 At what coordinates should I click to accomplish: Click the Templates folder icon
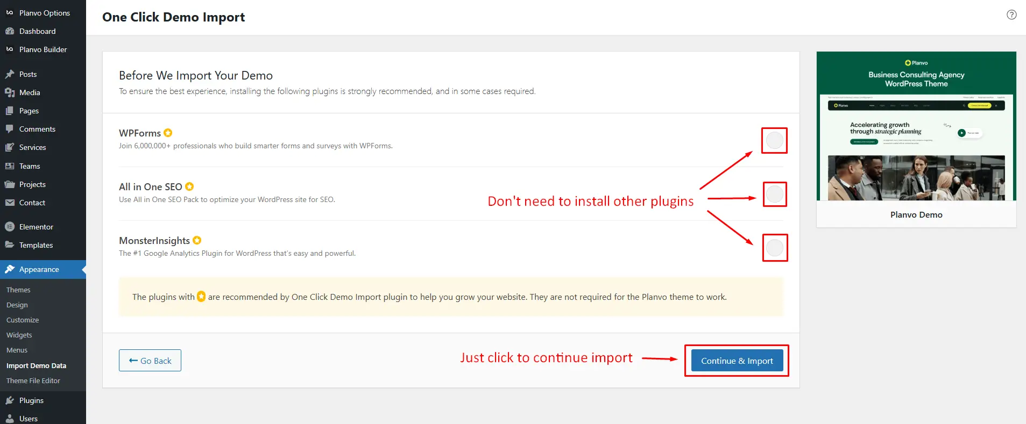tap(10, 245)
